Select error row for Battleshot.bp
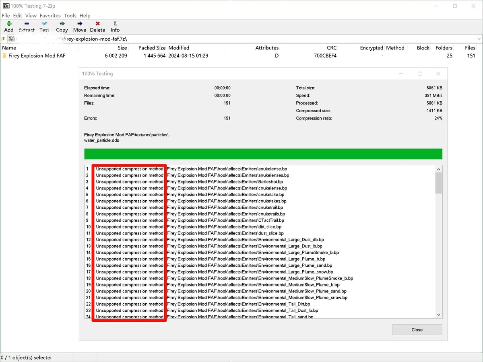Viewport: 483px width, 362px height. pos(260,182)
